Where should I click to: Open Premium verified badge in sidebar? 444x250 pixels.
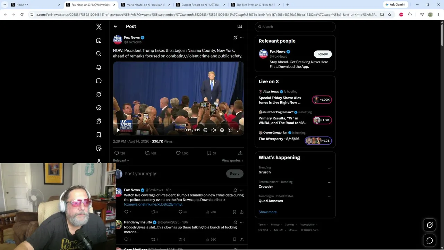[x=99, y=108]
